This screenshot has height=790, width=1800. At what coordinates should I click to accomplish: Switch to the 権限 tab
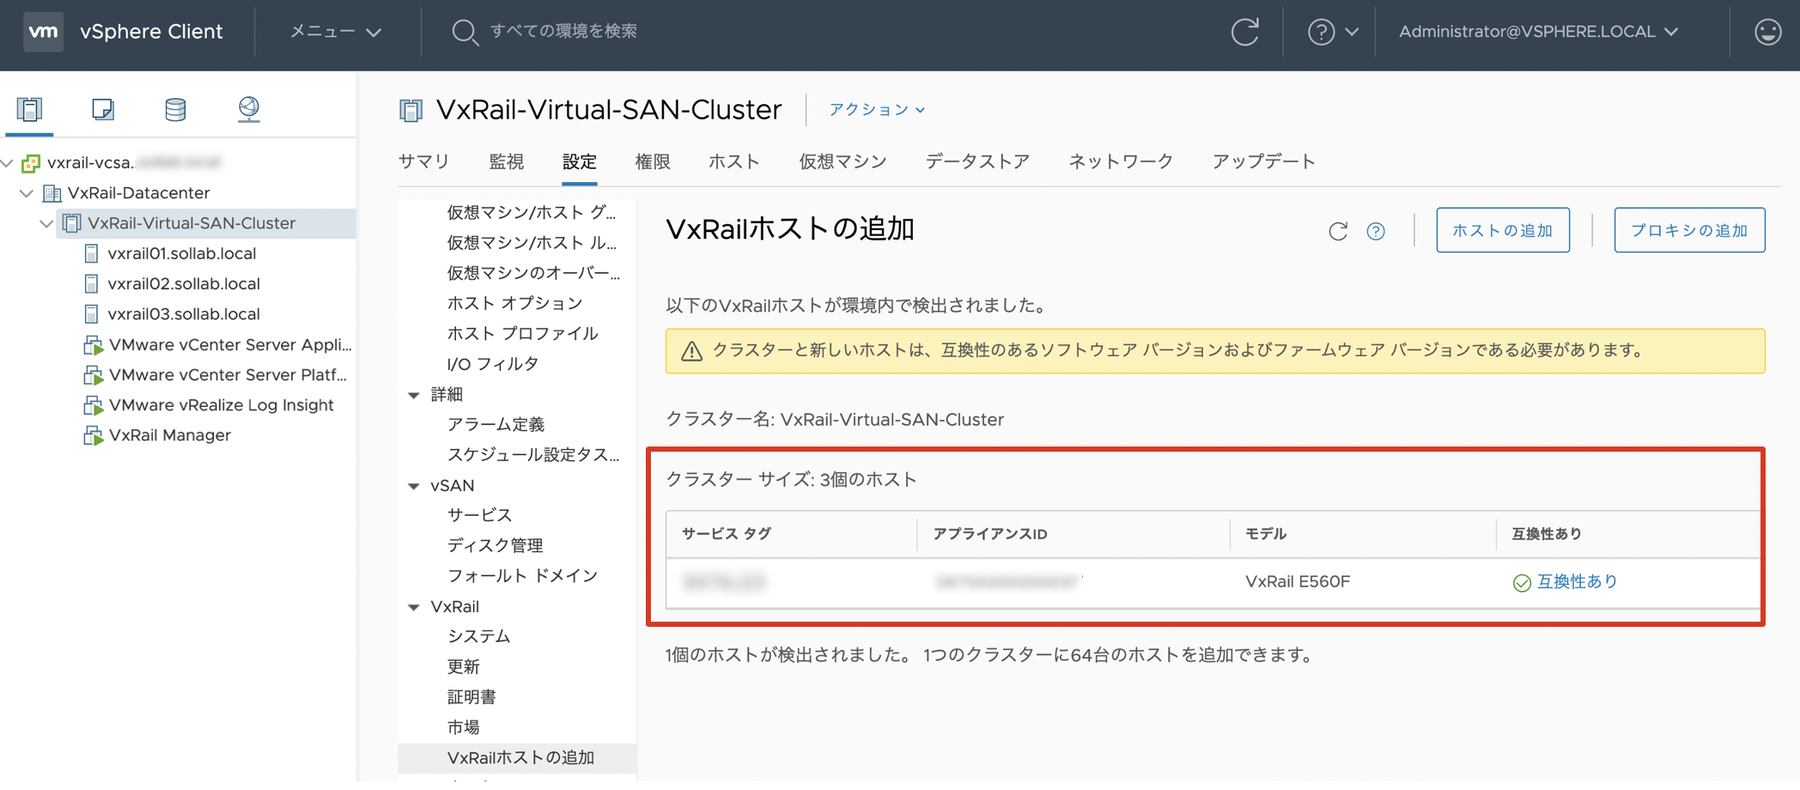[x=653, y=161]
